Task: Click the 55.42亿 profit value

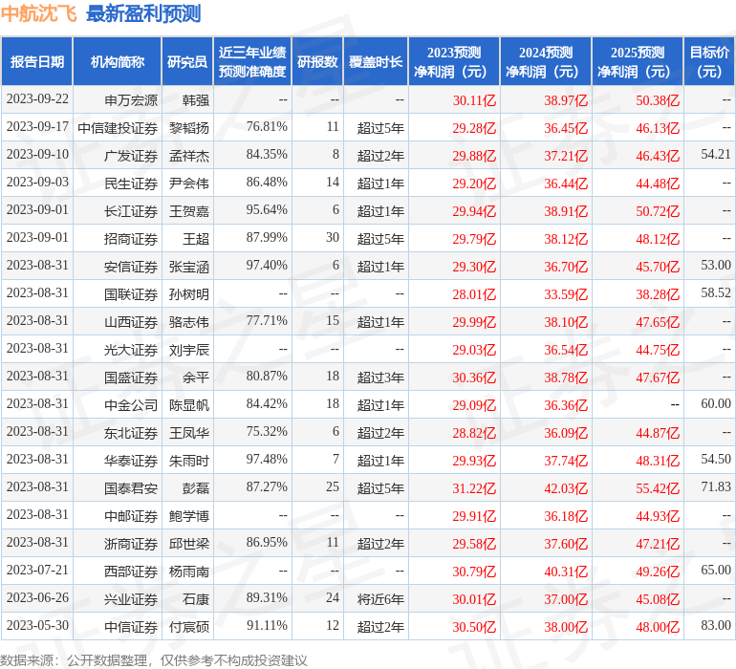Action: pos(658,488)
